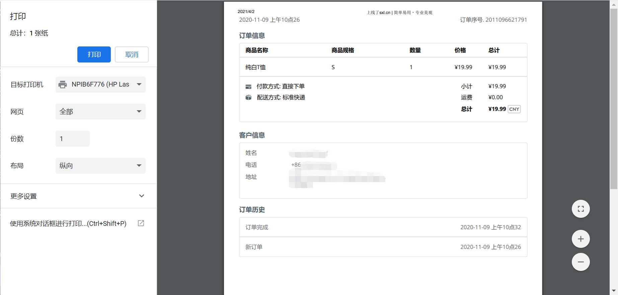Click the 付款方式: 直接下单 text
The width and height of the screenshot is (618, 295).
tap(281, 86)
